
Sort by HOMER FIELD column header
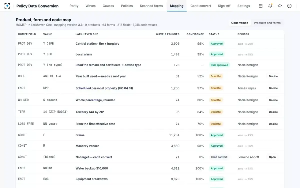[x=27, y=34]
